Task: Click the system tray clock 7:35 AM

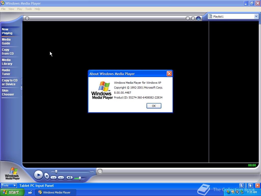Action: [x=252, y=192]
